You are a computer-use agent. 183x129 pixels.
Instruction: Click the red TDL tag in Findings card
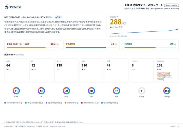click(160, 74)
